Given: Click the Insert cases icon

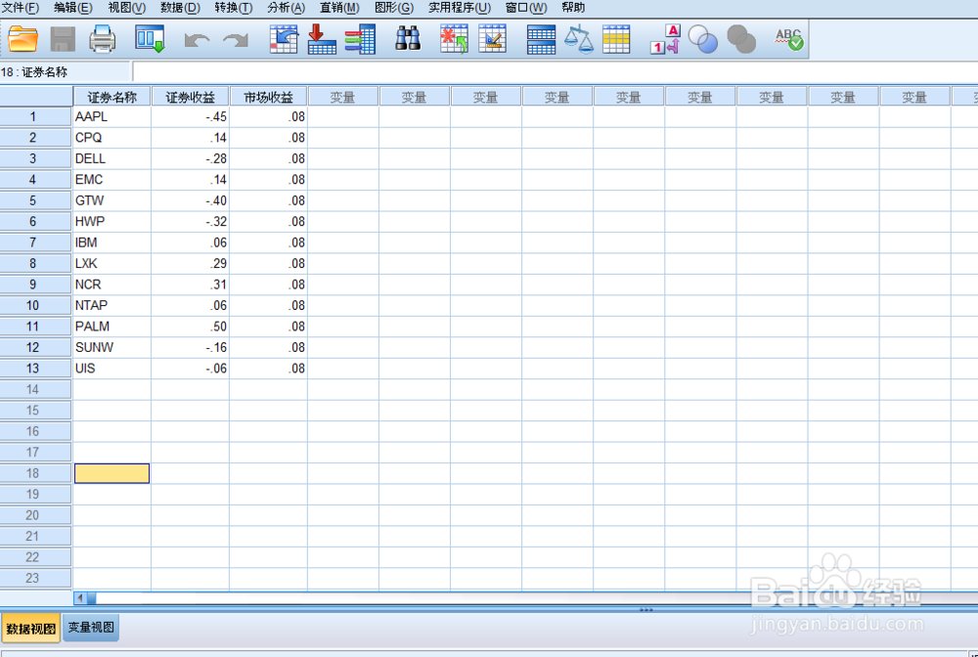Looking at the screenshot, I should coord(454,39).
